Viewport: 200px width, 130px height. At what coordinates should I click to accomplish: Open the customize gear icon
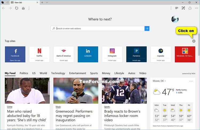tap(194, 41)
